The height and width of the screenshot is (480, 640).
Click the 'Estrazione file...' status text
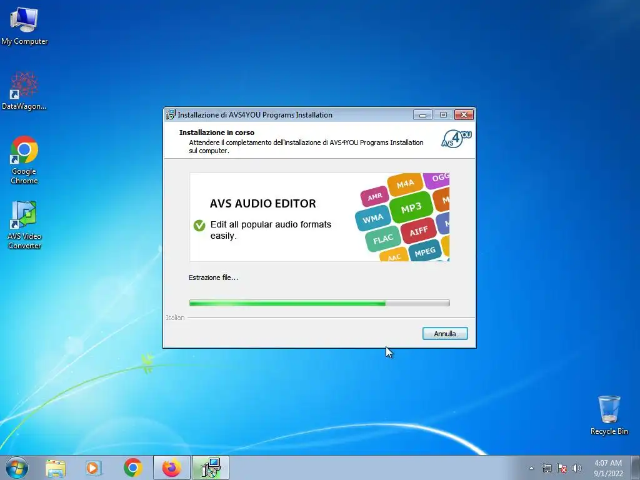(x=213, y=277)
